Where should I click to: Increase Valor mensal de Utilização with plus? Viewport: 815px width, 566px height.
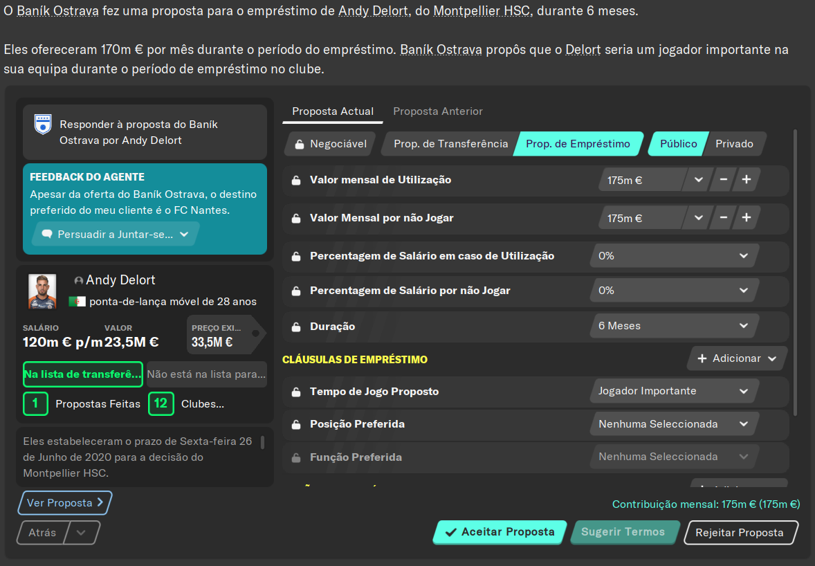click(747, 180)
